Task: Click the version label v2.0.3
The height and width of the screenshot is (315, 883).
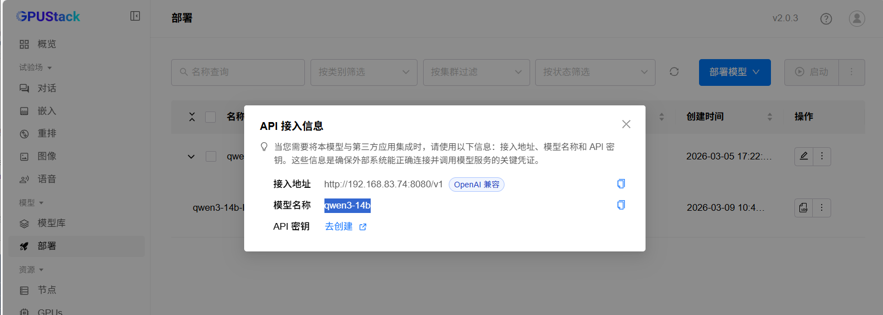Action: (785, 18)
